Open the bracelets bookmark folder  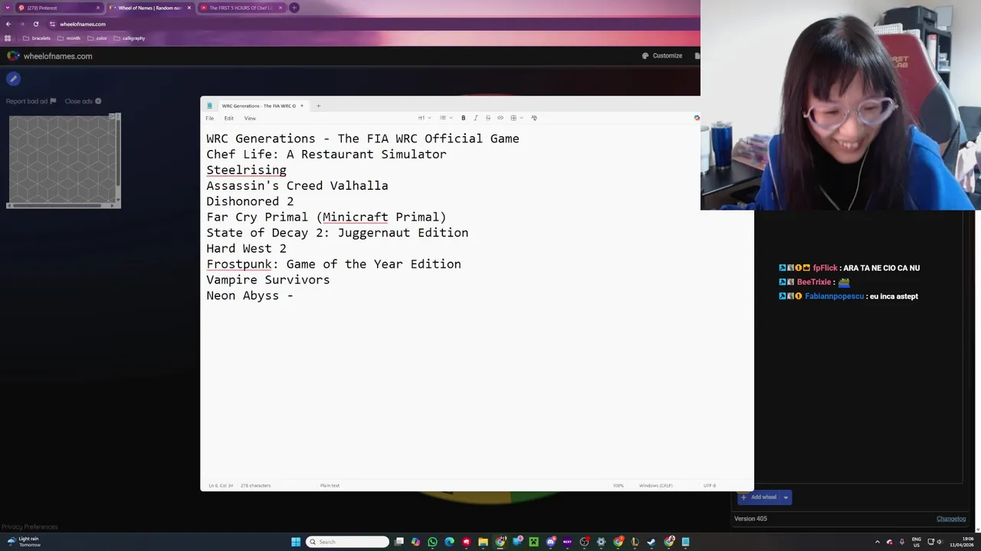point(37,38)
